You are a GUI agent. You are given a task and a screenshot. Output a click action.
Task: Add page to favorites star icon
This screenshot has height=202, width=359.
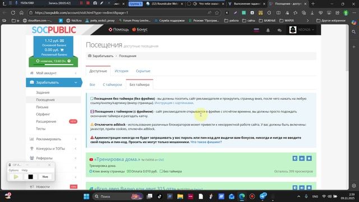click(217, 13)
